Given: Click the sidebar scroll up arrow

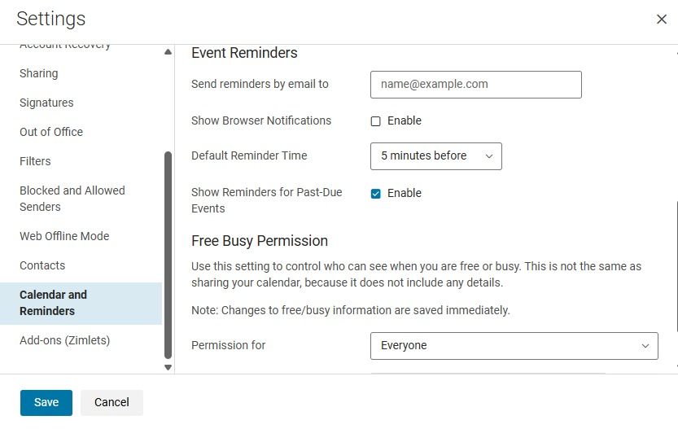Looking at the screenshot, I should point(168,52).
